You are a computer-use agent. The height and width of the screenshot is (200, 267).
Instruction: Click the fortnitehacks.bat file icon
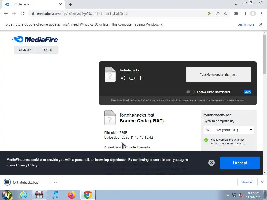pos(110,118)
